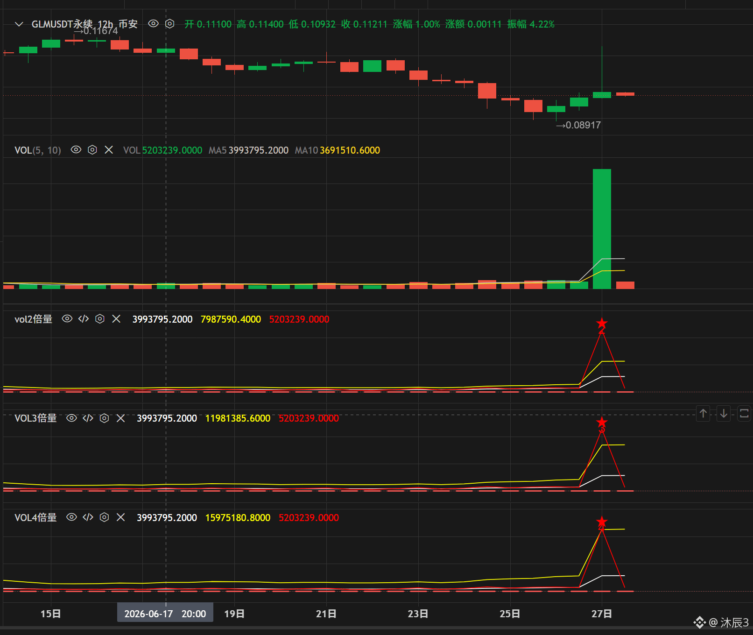This screenshot has height=635, width=753.
Task: Click the 19日 date on time axis
Action: pos(234,614)
